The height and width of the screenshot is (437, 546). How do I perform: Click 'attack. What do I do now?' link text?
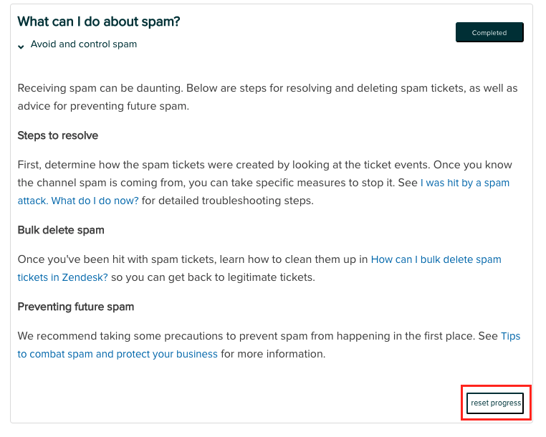[78, 201]
